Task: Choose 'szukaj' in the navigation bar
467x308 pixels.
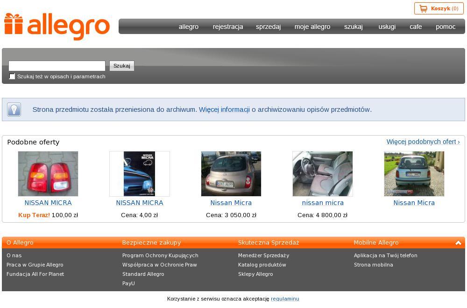Action: (354, 27)
